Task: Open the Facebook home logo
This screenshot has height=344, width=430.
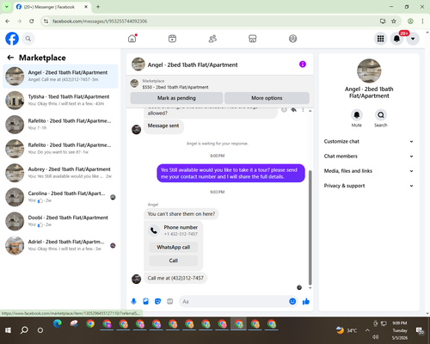Action: click(x=12, y=39)
